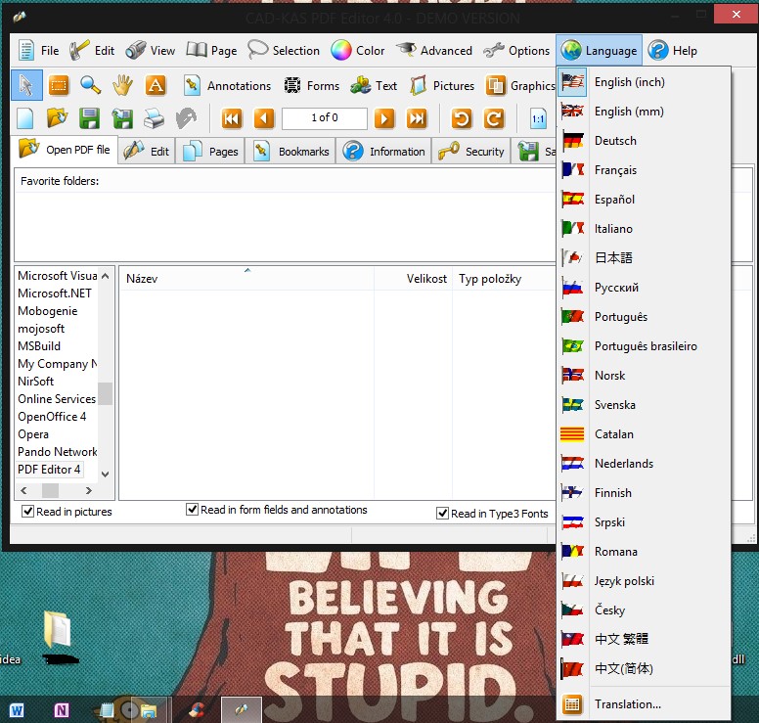Choose Česky language

click(x=644, y=610)
